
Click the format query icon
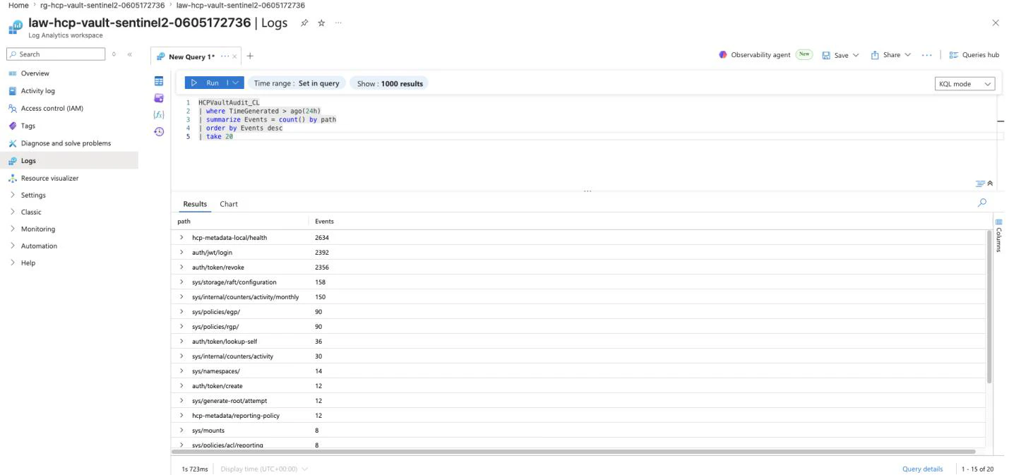point(980,184)
